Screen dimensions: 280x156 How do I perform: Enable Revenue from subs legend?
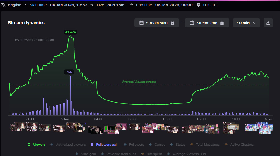[x=119, y=154]
